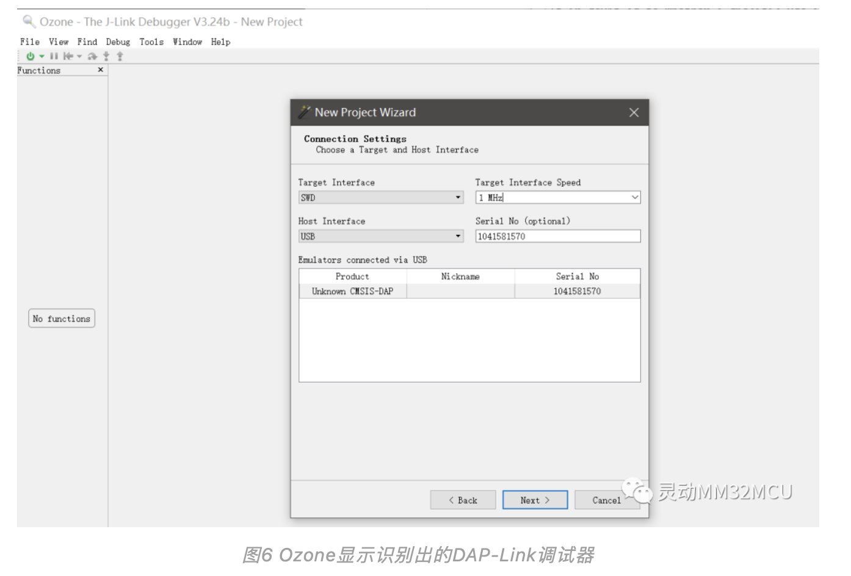Click the green power start-debug icon
Viewport: 851px width, 576px height.
click(31, 56)
